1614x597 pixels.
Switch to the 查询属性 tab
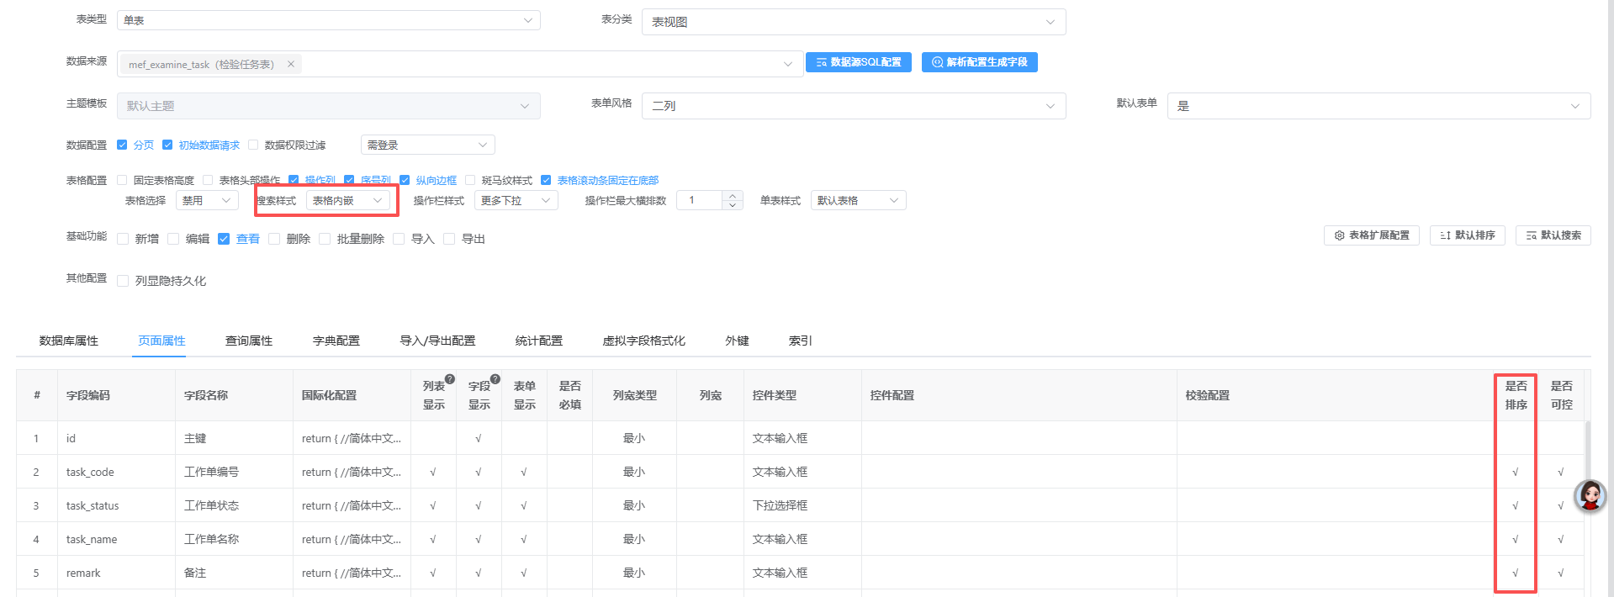249,341
